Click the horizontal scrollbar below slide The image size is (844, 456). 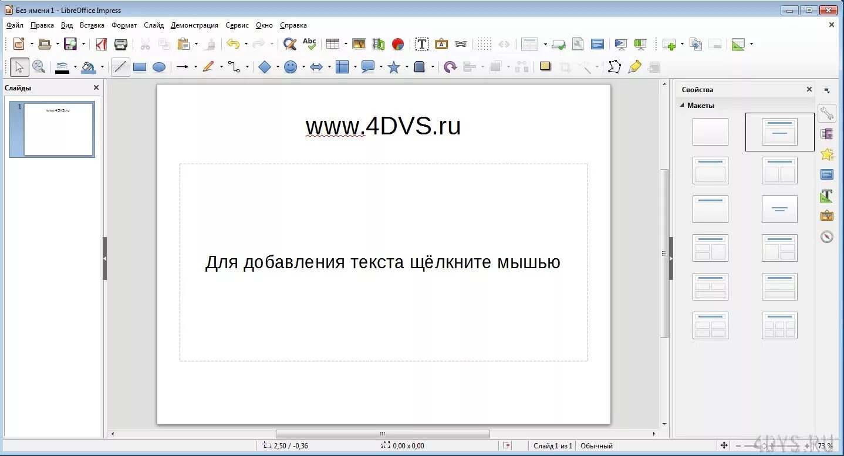[x=382, y=434]
